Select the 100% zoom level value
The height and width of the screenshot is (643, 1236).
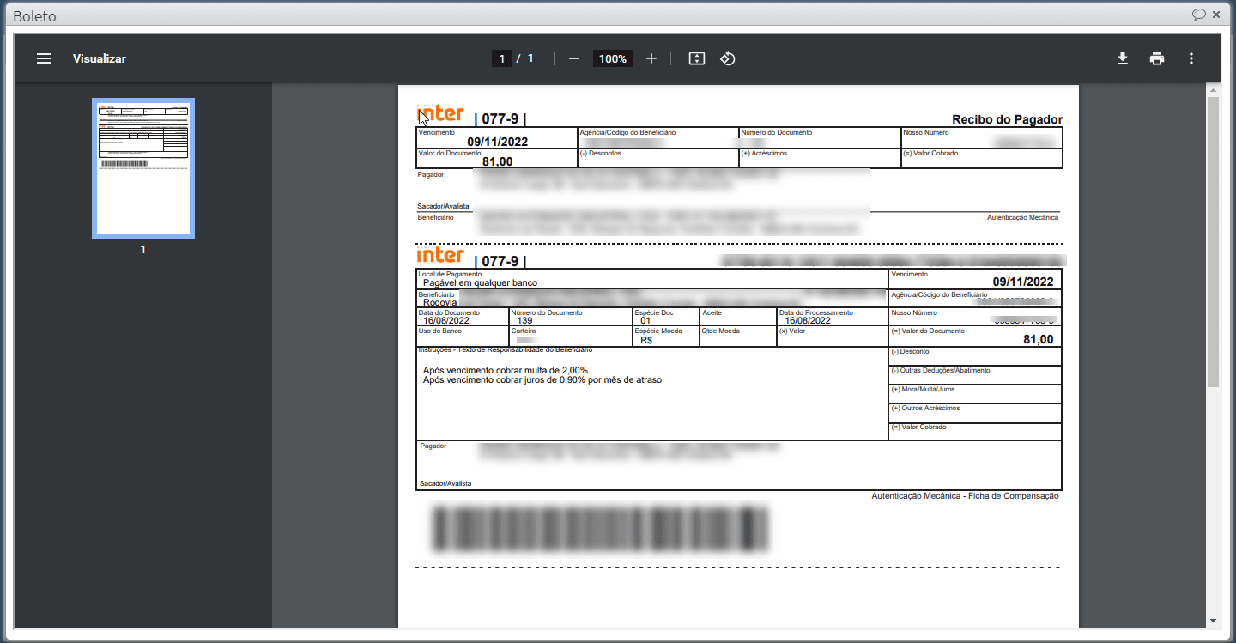point(612,58)
